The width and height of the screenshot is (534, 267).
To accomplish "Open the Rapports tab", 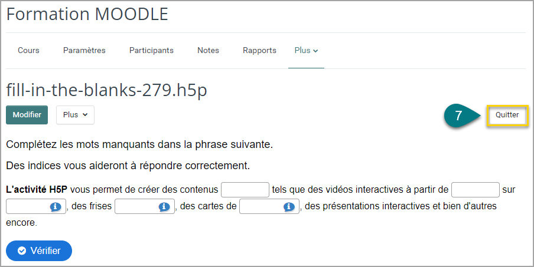I will [x=259, y=51].
